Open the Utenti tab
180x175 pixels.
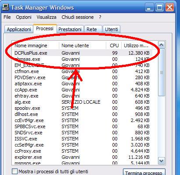click(x=112, y=29)
